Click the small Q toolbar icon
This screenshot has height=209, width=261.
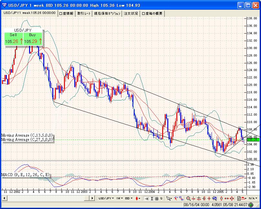click(161, 198)
